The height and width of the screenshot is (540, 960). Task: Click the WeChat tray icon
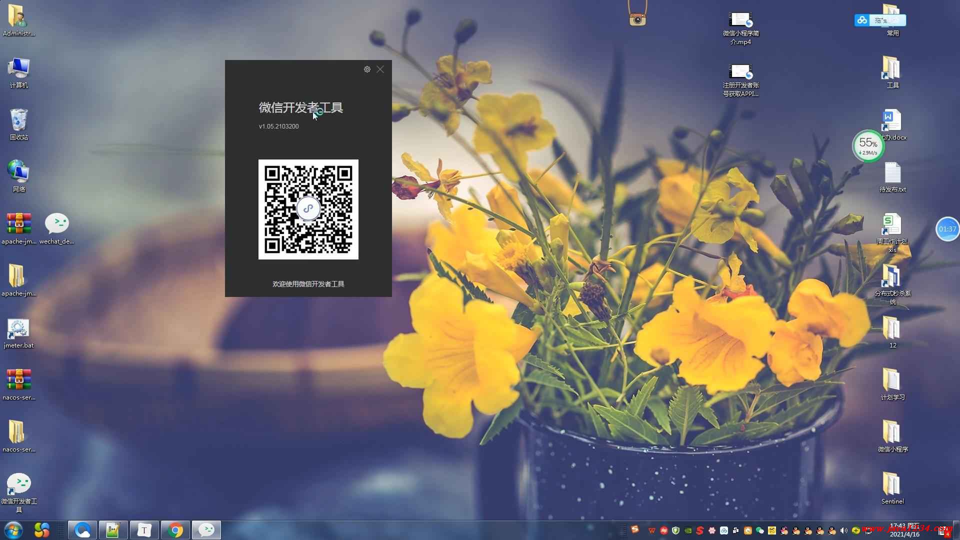[759, 530]
